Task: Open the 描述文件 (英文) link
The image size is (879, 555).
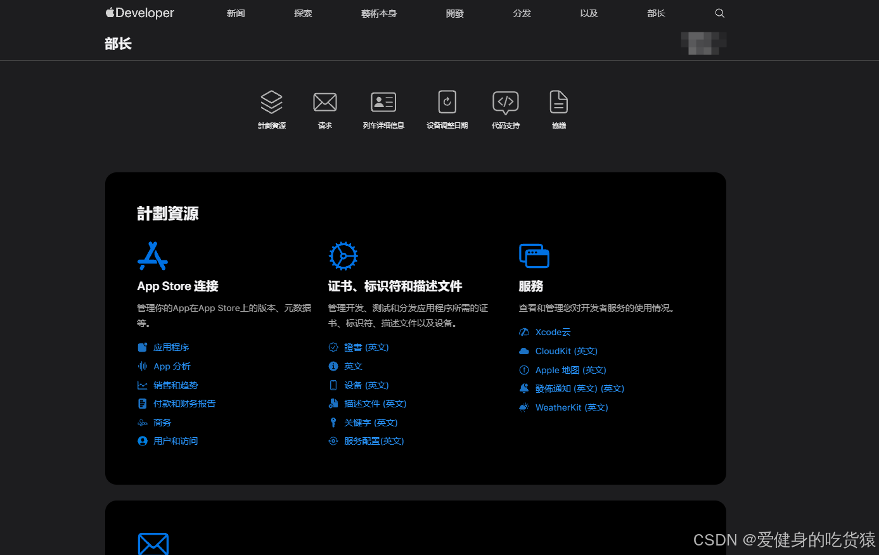Action: (x=375, y=404)
